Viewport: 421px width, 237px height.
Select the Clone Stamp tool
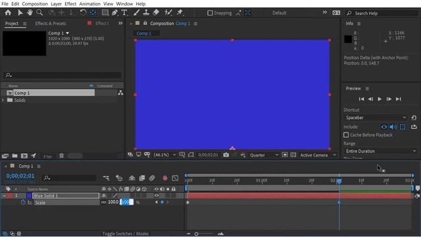click(x=146, y=13)
